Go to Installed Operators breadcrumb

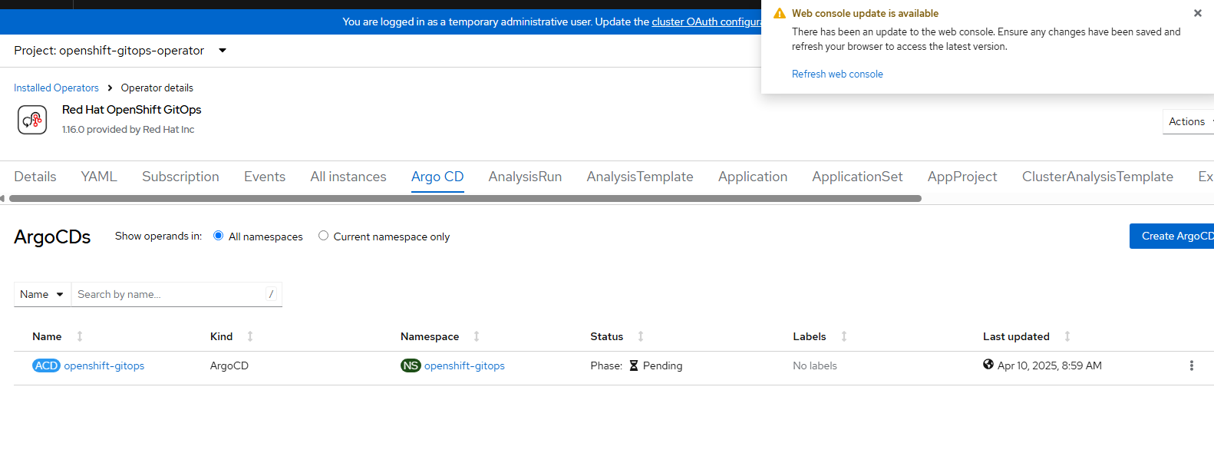point(56,88)
